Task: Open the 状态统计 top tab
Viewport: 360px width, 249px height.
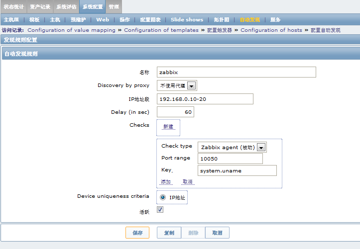Action: 13,6
